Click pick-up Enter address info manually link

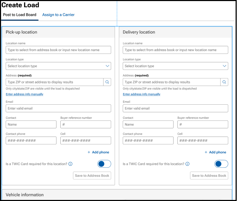click(25, 94)
